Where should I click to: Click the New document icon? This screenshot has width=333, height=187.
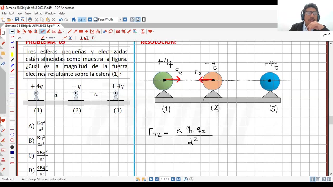[x=3, y=19]
